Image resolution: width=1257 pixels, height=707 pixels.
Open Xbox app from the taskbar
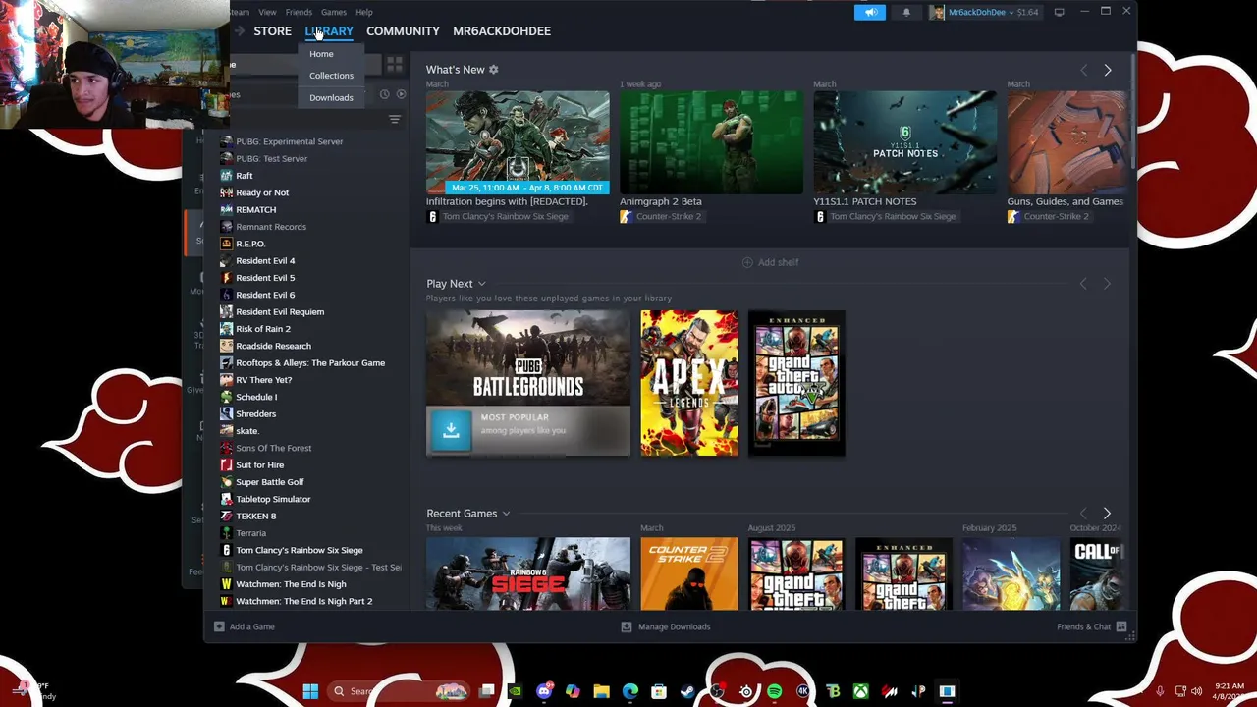coord(861,691)
